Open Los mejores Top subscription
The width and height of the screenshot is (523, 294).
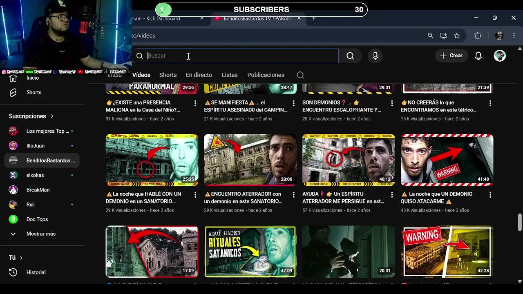pos(42,131)
